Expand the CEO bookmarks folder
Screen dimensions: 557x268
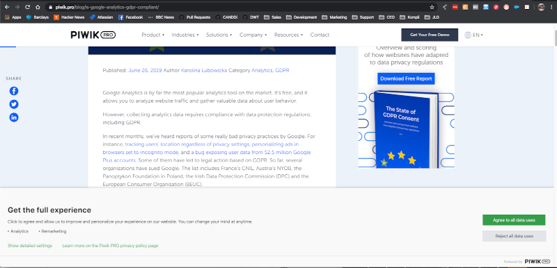[x=386, y=17]
